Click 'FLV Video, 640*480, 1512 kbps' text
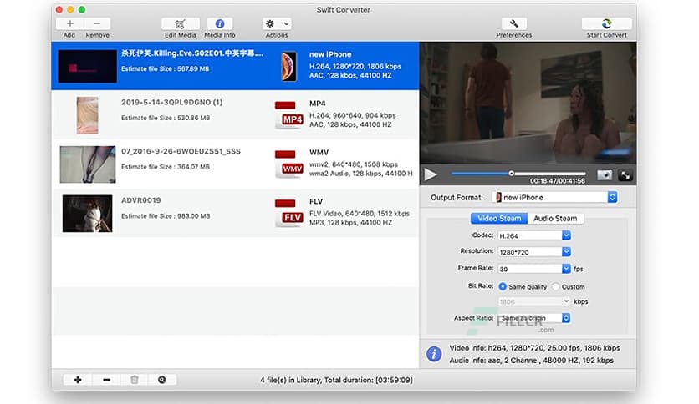Screen dimensions: 699x404 [x=360, y=213]
